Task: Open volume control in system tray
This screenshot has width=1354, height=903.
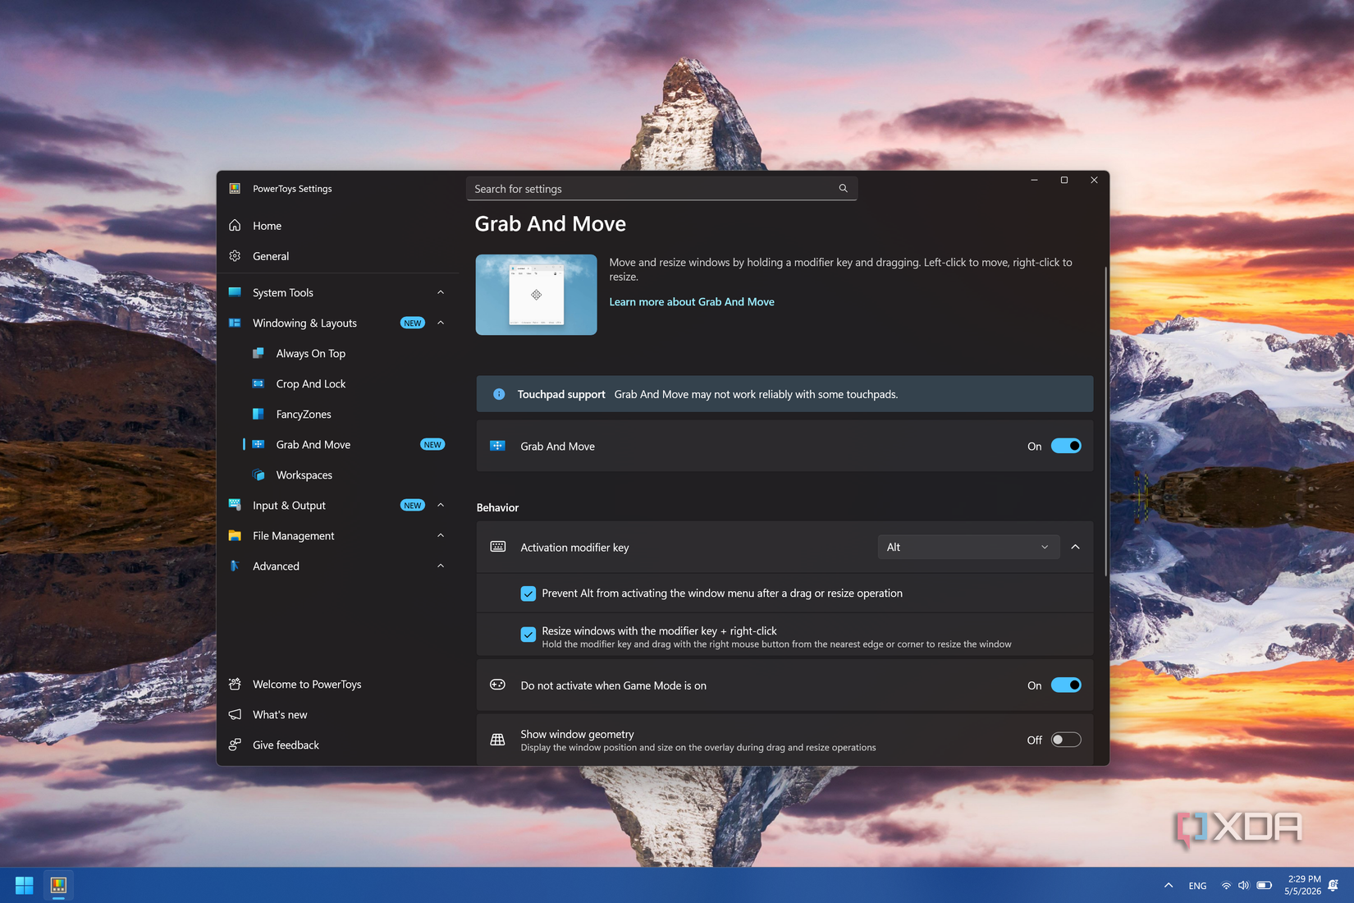Action: (1244, 886)
